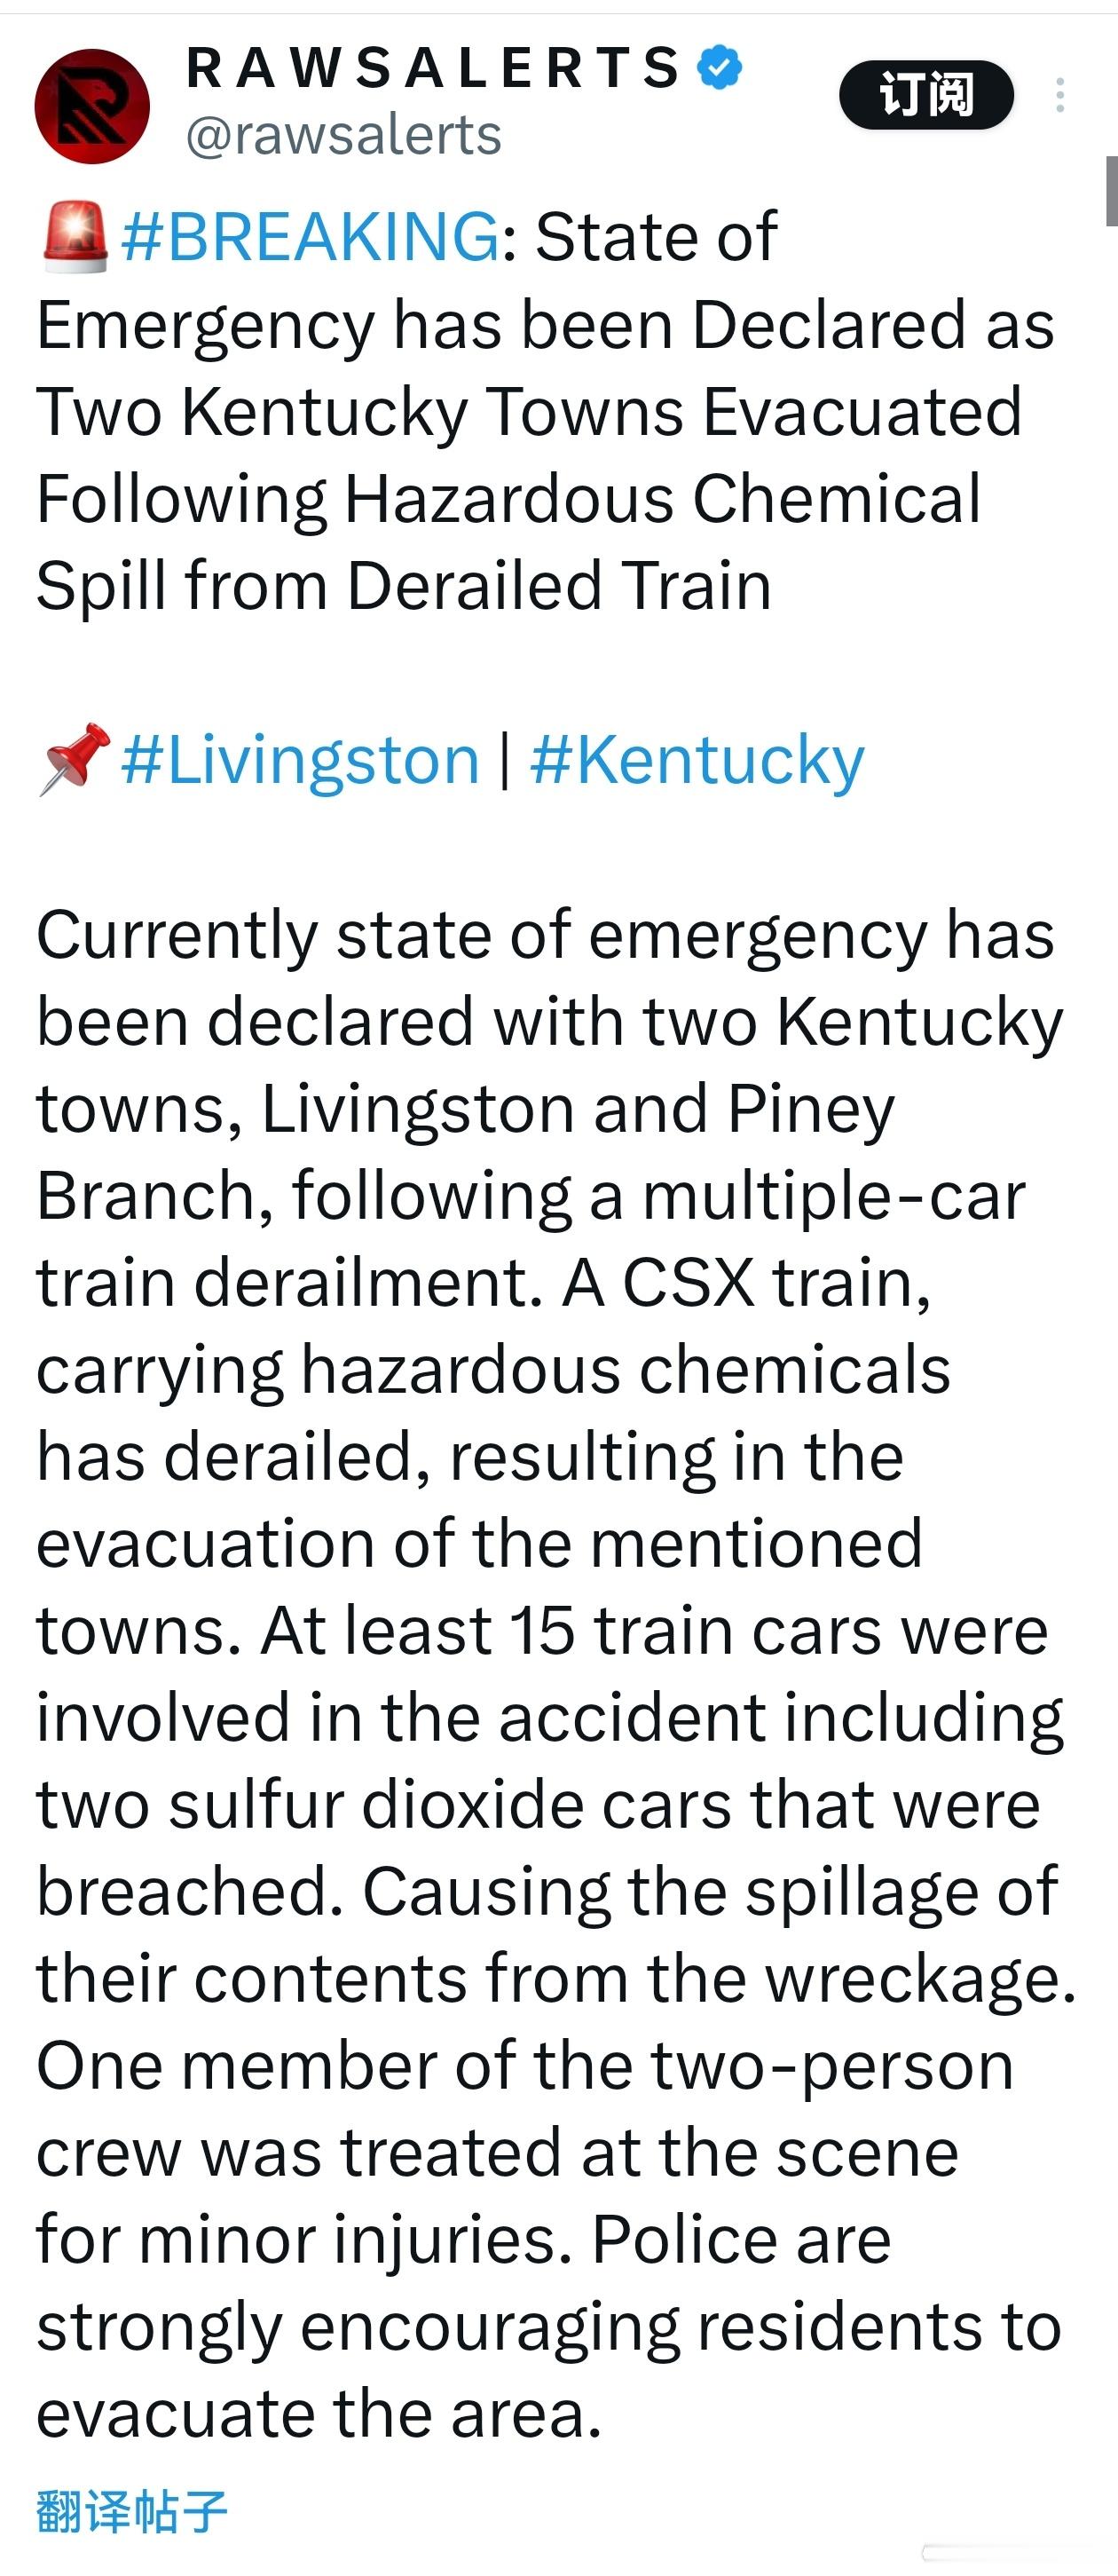Viewport: 1118px width, 2576px height.
Task: Click the headline phrase 'Two Kentucky Towns Evacuated'
Action: pyautogui.click(x=529, y=411)
